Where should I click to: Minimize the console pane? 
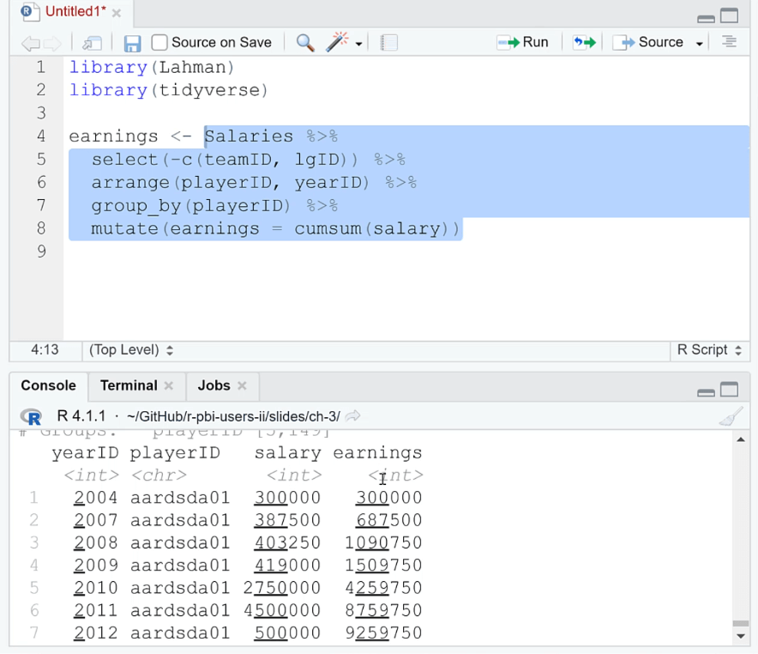(x=706, y=392)
